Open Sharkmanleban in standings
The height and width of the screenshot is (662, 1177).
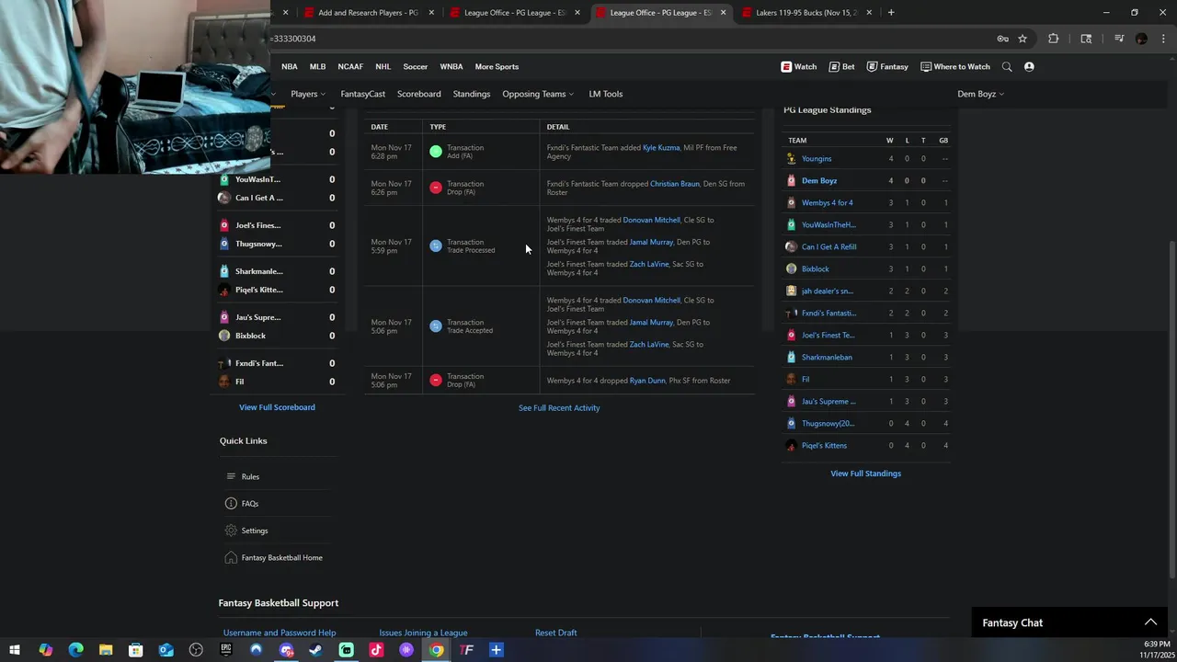click(827, 357)
